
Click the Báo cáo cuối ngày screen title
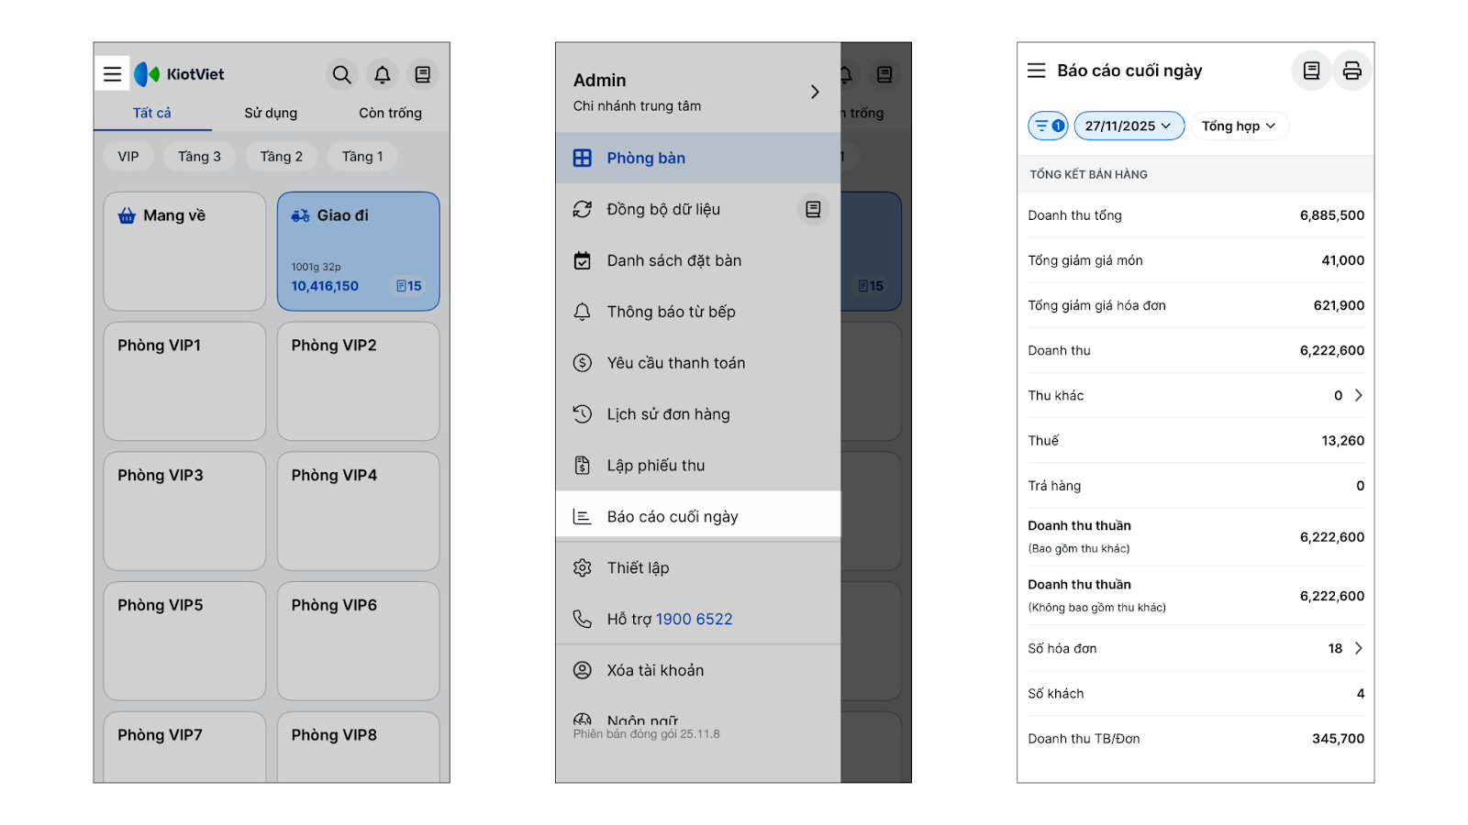[1129, 71]
